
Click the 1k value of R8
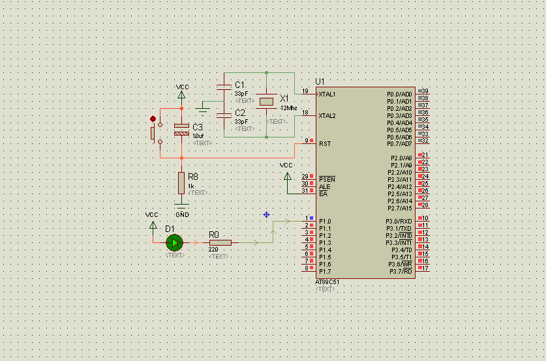(191, 186)
